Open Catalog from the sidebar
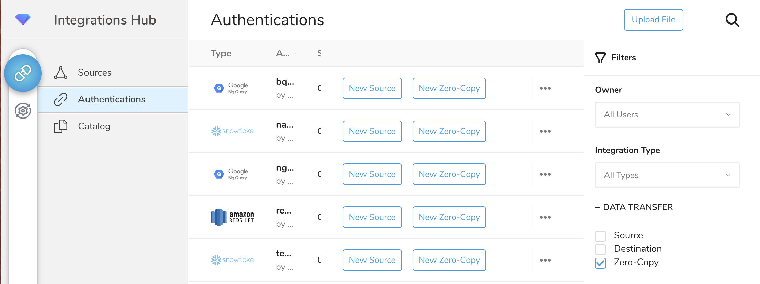This screenshot has width=760, height=284. (94, 126)
